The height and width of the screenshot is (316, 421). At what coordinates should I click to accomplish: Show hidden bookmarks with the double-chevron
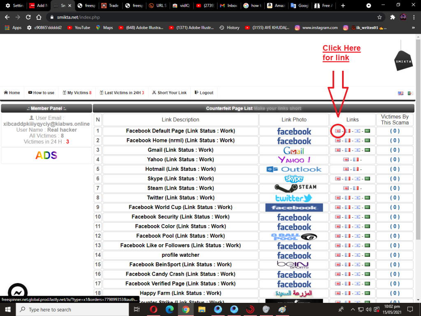click(x=413, y=28)
